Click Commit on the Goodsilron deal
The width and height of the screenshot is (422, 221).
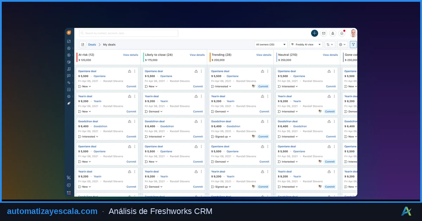(x=131, y=136)
